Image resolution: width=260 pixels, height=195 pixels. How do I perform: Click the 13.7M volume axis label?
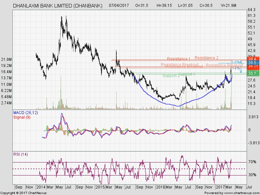tap(6, 78)
